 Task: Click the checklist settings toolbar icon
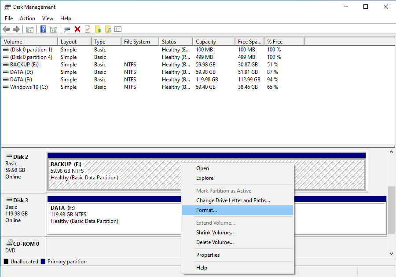tap(118, 29)
